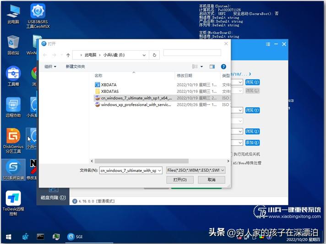This screenshot has width=326, height=244.
Task: Click the back navigation arrow
Action: 45,55
